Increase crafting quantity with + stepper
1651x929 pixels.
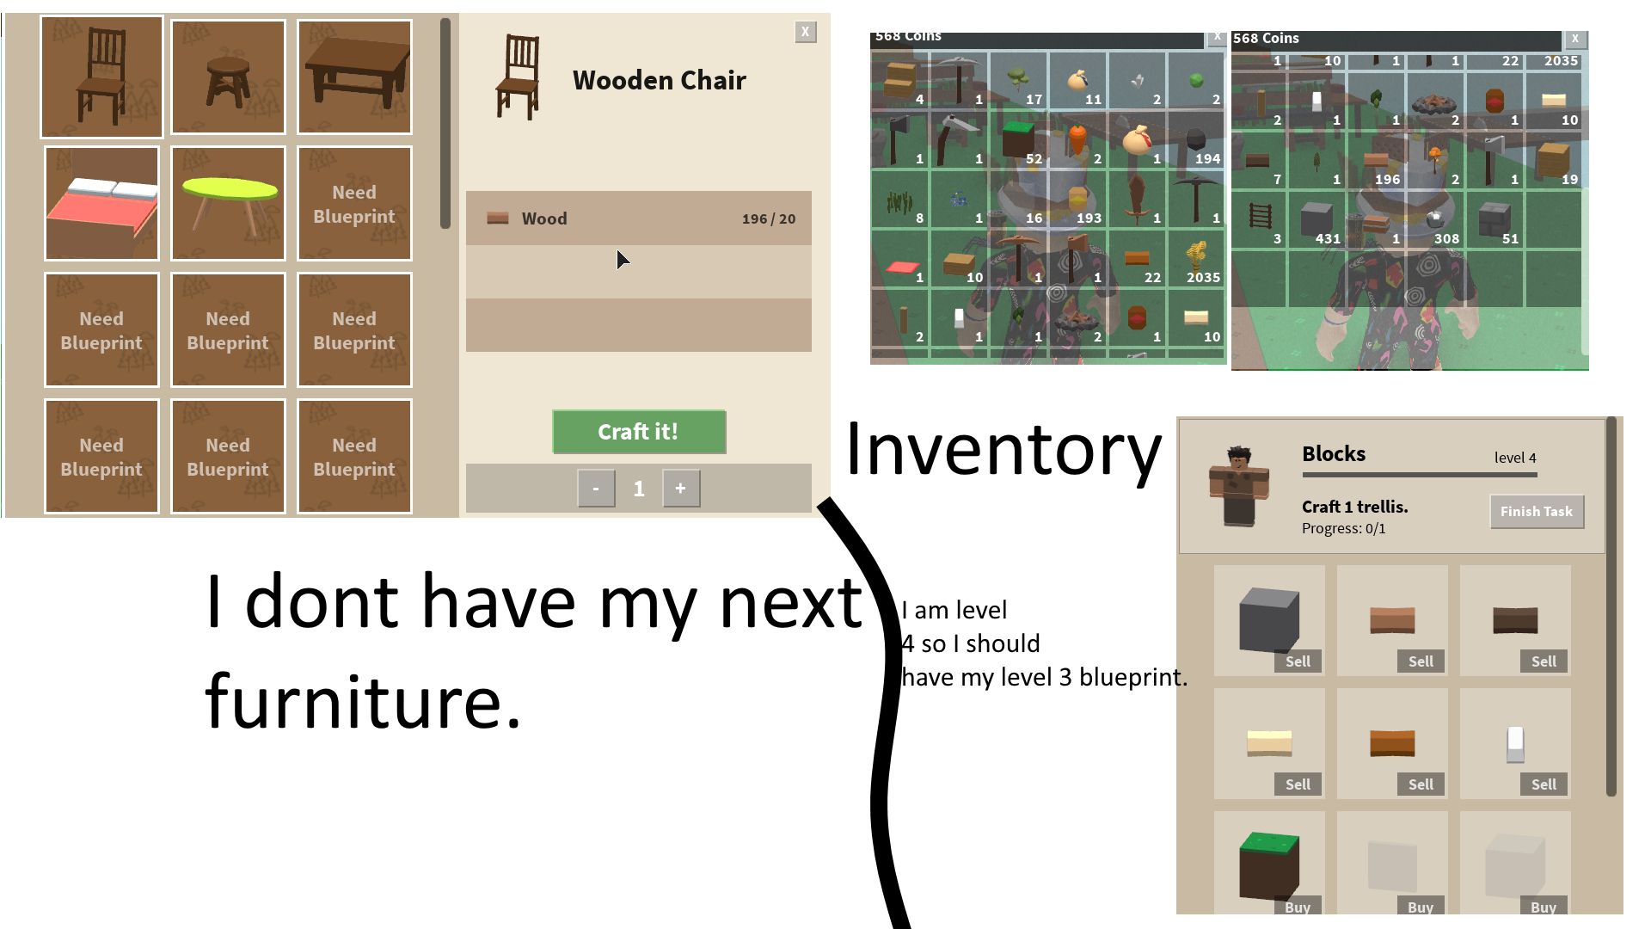pyautogui.click(x=679, y=488)
